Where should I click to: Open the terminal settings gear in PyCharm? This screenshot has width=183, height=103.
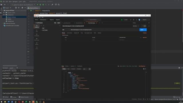(x=179, y=68)
